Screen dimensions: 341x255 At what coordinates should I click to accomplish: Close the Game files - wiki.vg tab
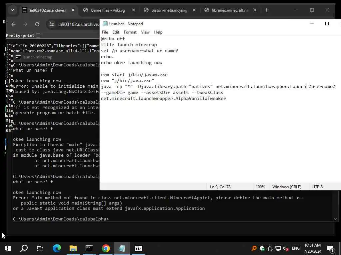[134, 10]
